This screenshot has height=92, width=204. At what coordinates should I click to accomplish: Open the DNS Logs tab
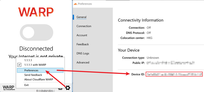tap(83, 53)
